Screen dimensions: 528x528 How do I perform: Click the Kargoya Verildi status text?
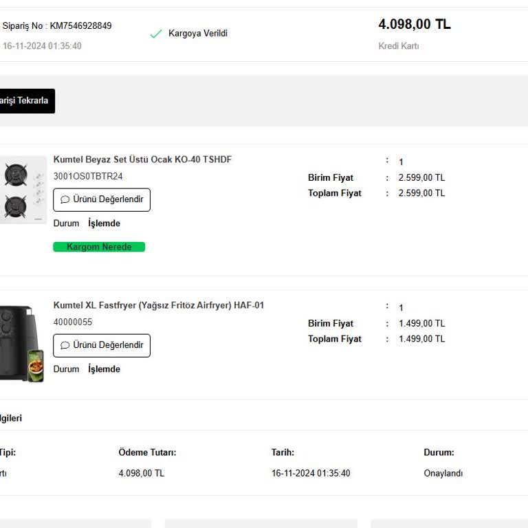(x=198, y=33)
